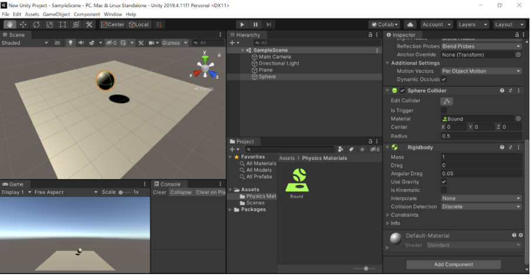Adjust the Game view Scale slider
The image size is (530, 277).
[x=124, y=192]
